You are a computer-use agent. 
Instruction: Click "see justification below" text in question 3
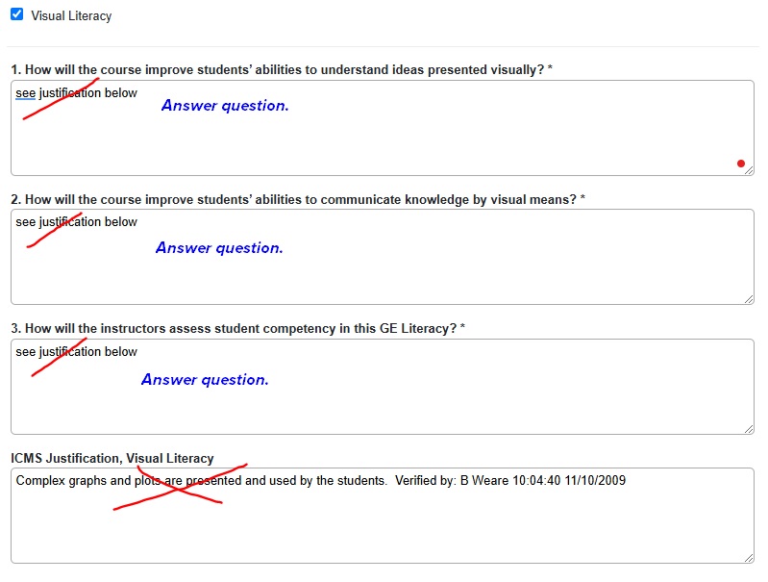pos(76,352)
